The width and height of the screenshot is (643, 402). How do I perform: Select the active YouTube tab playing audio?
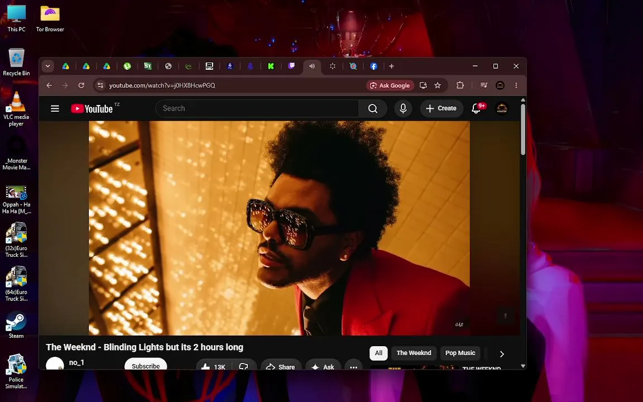312,66
